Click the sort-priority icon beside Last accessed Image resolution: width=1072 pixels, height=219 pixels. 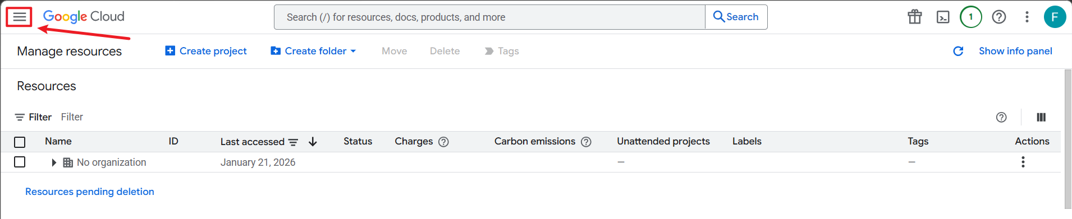coord(293,142)
